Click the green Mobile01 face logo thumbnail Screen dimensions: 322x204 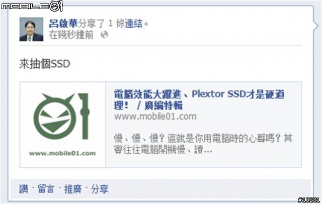coord(61,116)
